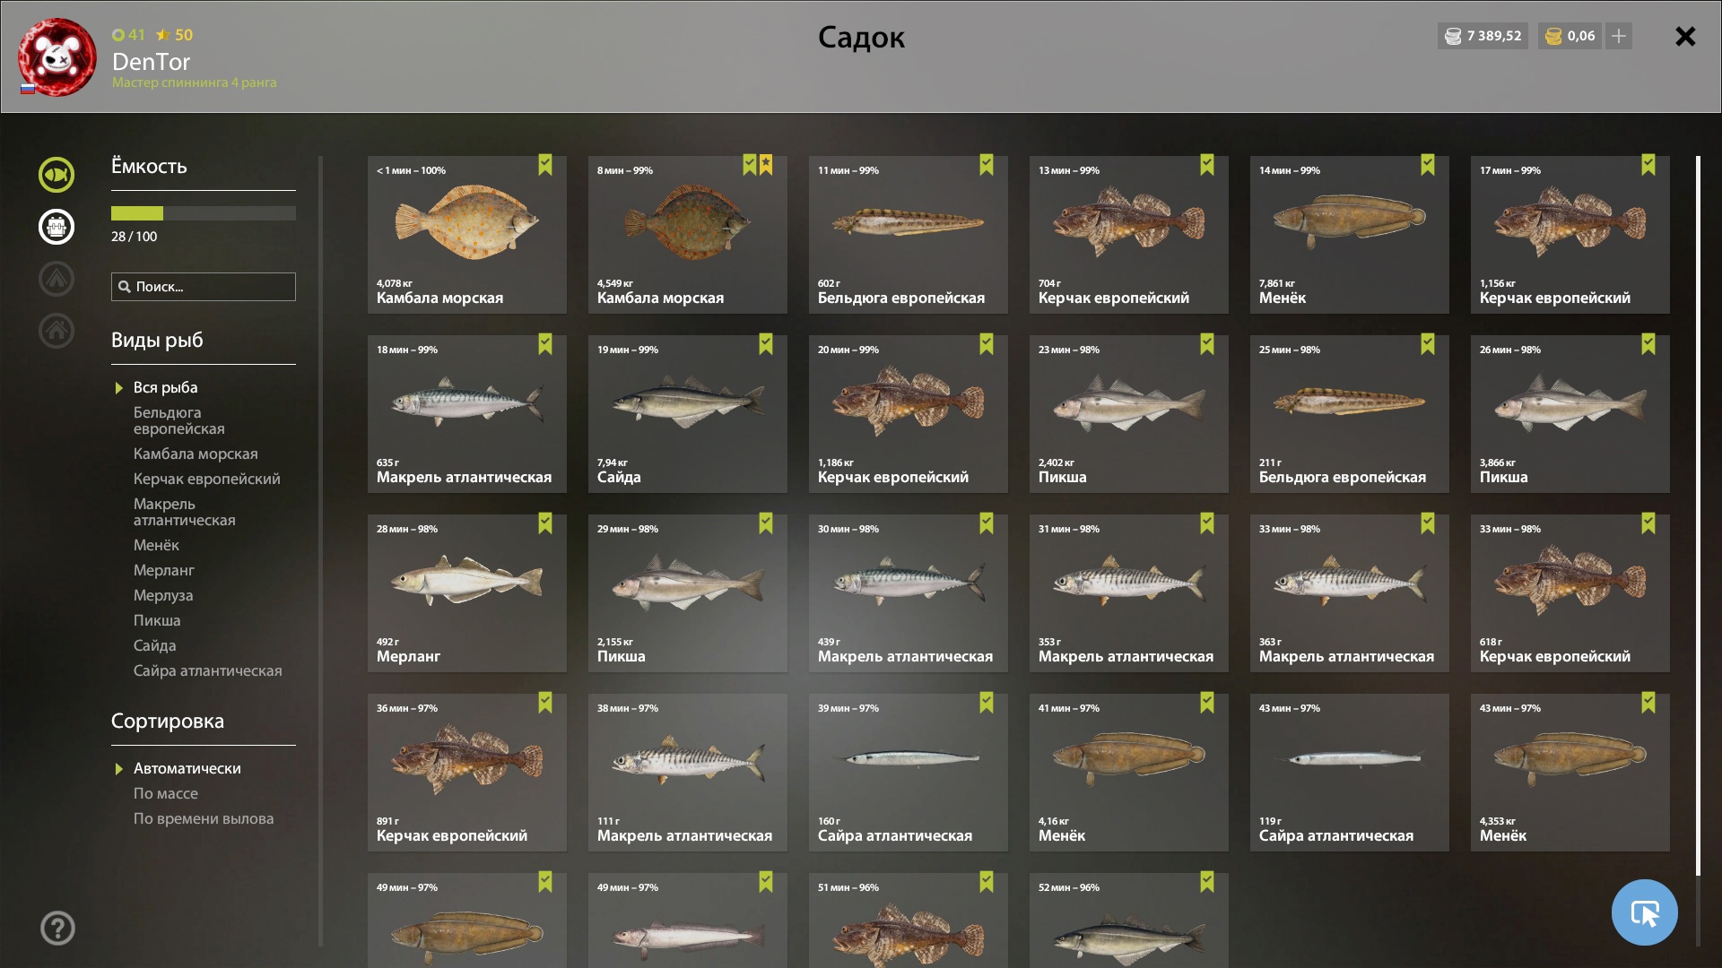
Task: Click the right vertical scrollbar of fish grid
Action: pos(1698,550)
